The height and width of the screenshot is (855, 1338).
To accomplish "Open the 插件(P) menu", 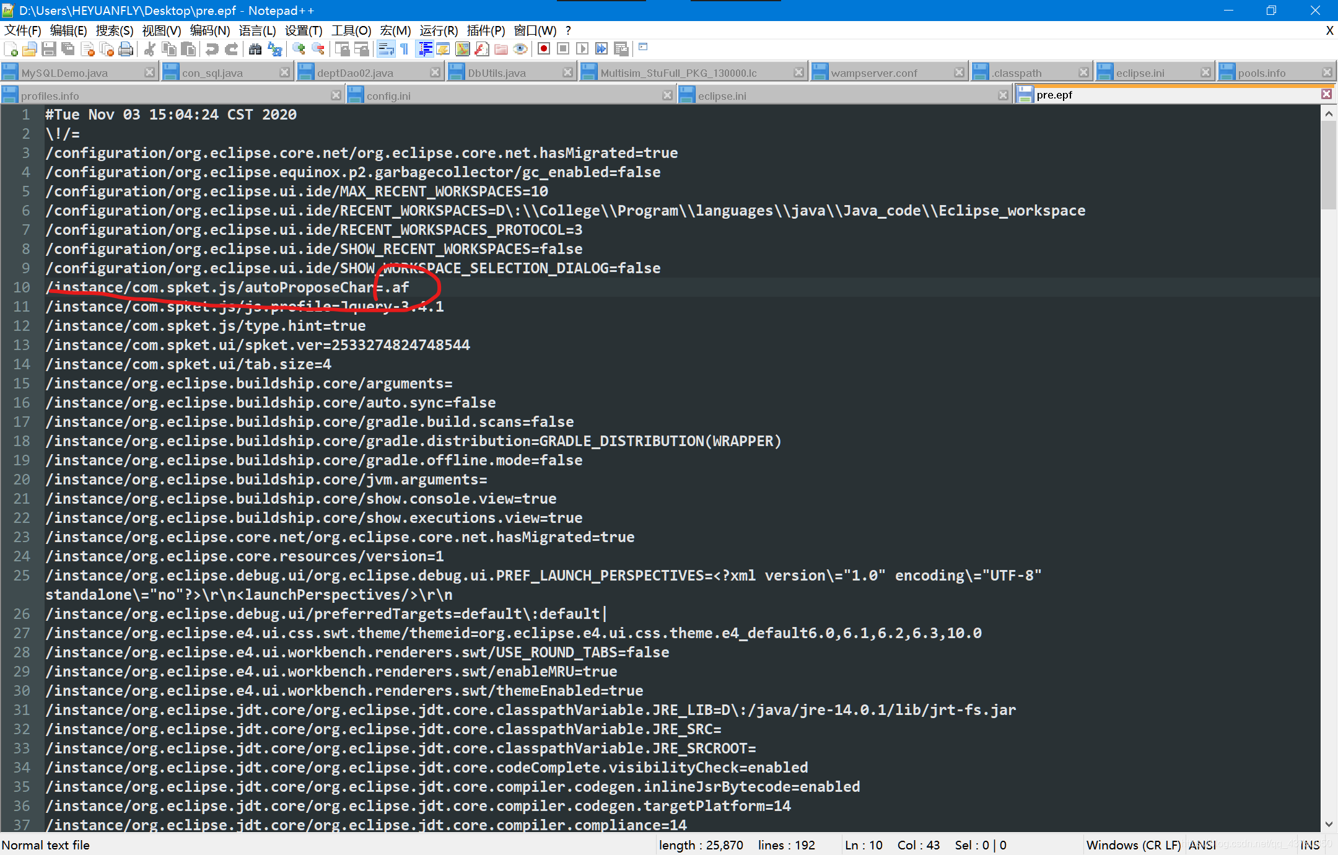I will pyautogui.click(x=486, y=31).
